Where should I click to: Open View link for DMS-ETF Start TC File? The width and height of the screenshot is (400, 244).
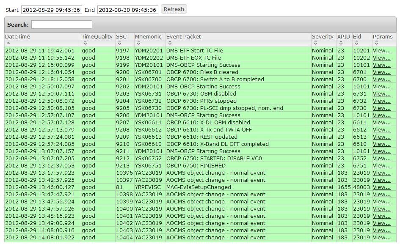click(382, 50)
